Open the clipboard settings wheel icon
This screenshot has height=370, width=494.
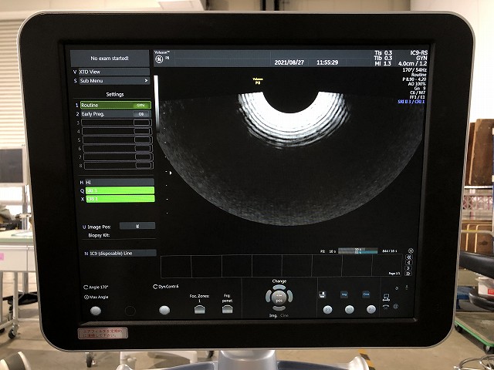coord(411,251)
